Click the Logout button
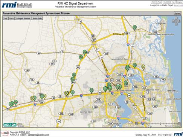 coord(180,2)
